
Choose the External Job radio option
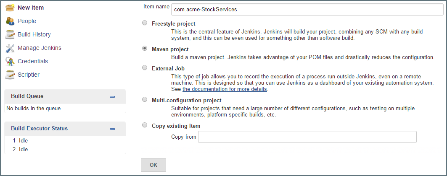tap(145, 67)
